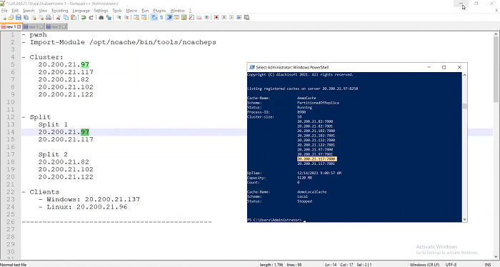Click the PowerShell window vertical scrollbar
Image resolution: width=500 pixels, height=267 pixels.
[464, 146]
